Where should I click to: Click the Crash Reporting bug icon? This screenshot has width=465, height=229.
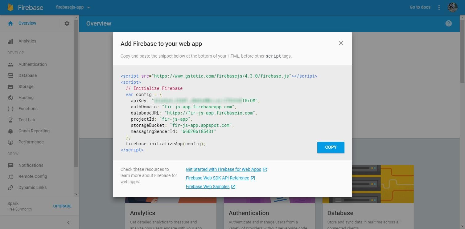click(x=10, y=131)
